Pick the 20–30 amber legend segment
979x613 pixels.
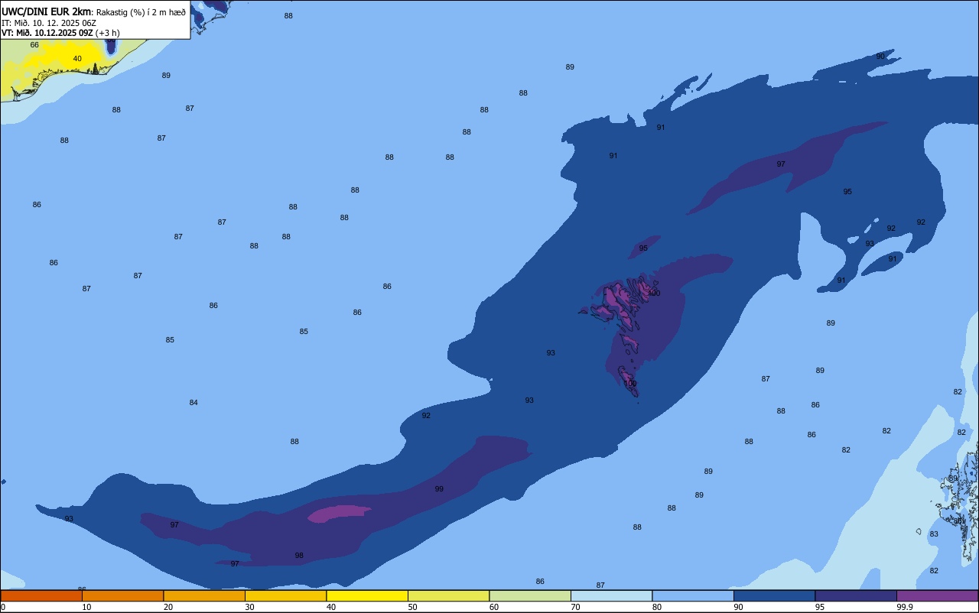[x=204, y=595]
